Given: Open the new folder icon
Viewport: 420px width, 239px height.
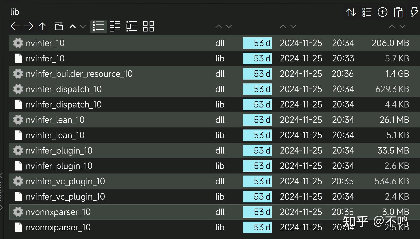Looking at the screenshot, I should pyautogui.click(x=59, y=26).
